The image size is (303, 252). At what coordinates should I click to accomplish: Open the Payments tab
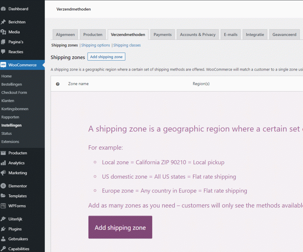162,35
